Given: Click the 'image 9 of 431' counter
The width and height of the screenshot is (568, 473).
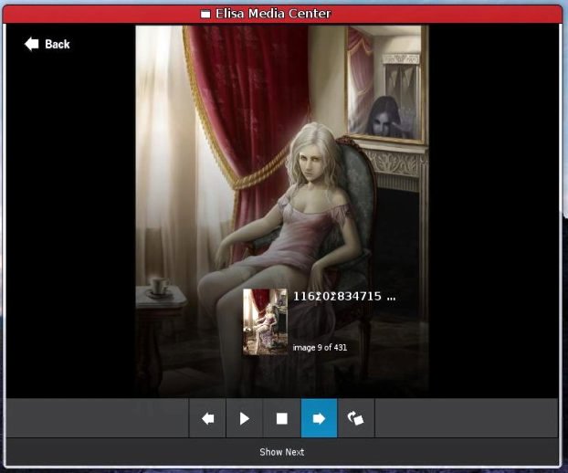Looking at the screenshot, I should 320,347.
